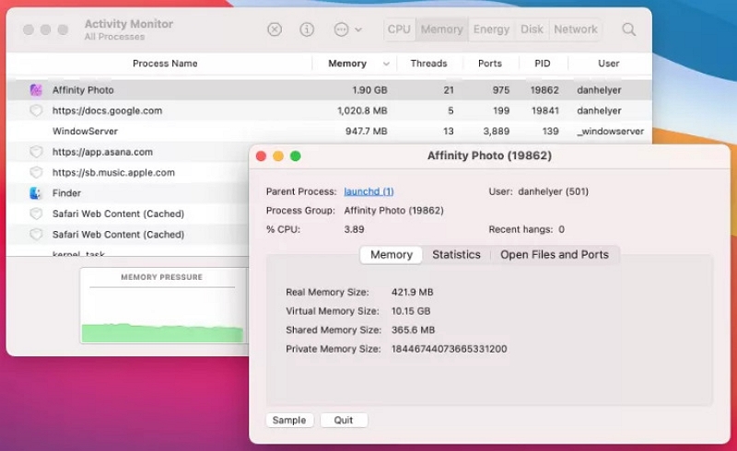Sort by Ports column header

pyautogui.click(x=490, y=64)
